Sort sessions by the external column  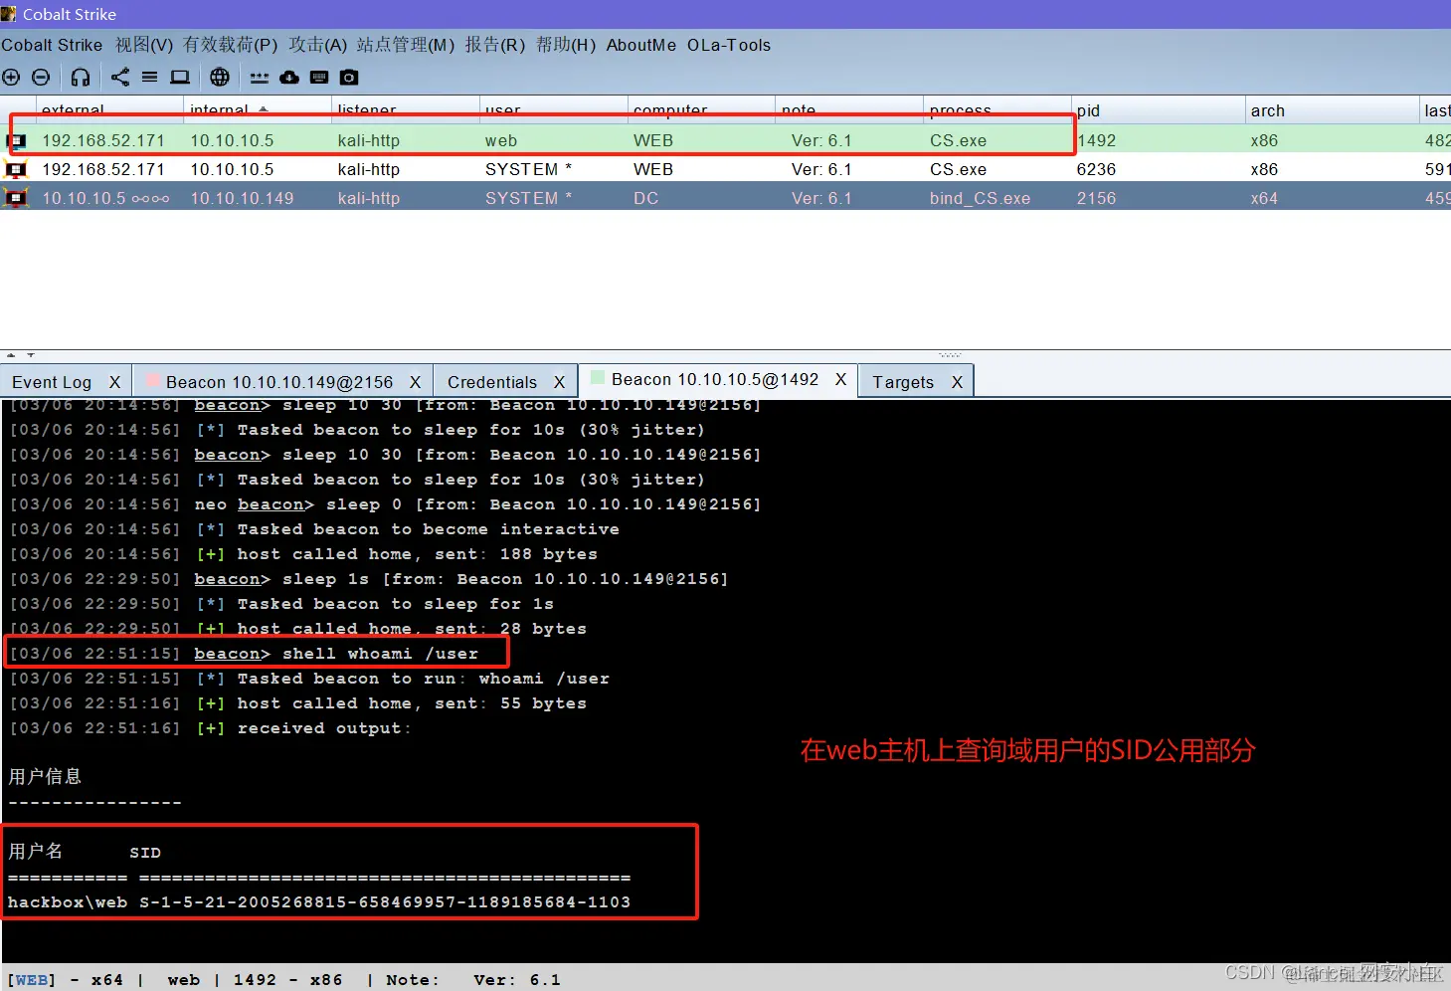click(109, 109)
